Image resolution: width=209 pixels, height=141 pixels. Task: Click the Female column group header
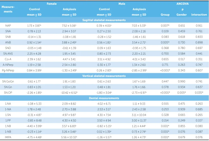[x=52, y=4]
